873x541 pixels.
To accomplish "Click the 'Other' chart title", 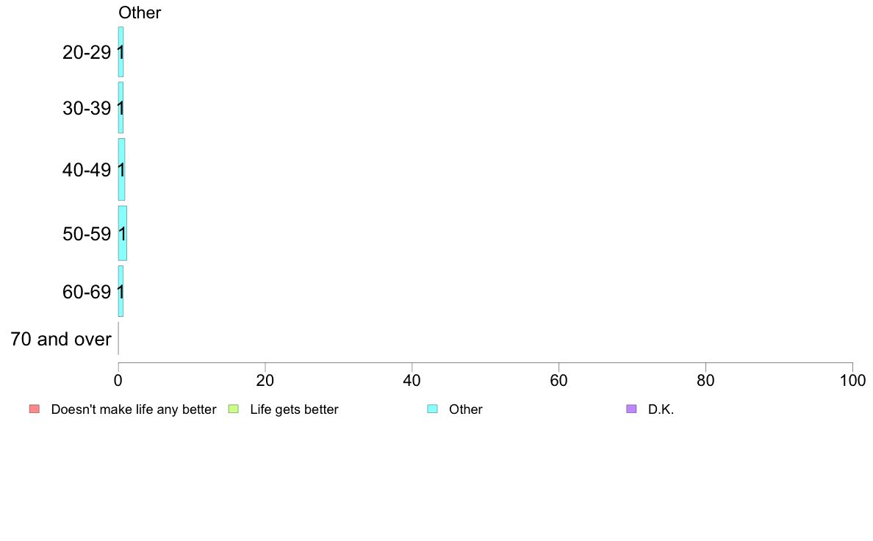I will (x=140, y=12).
